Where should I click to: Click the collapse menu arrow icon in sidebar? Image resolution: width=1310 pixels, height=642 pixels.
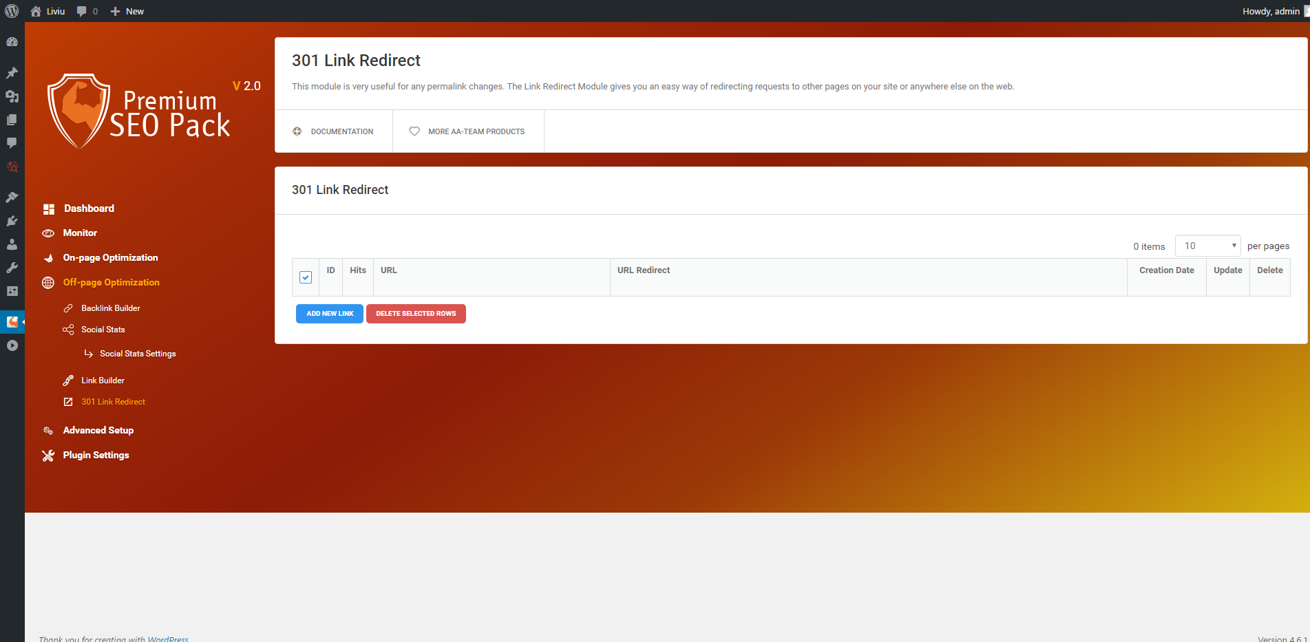coord(12,345)
